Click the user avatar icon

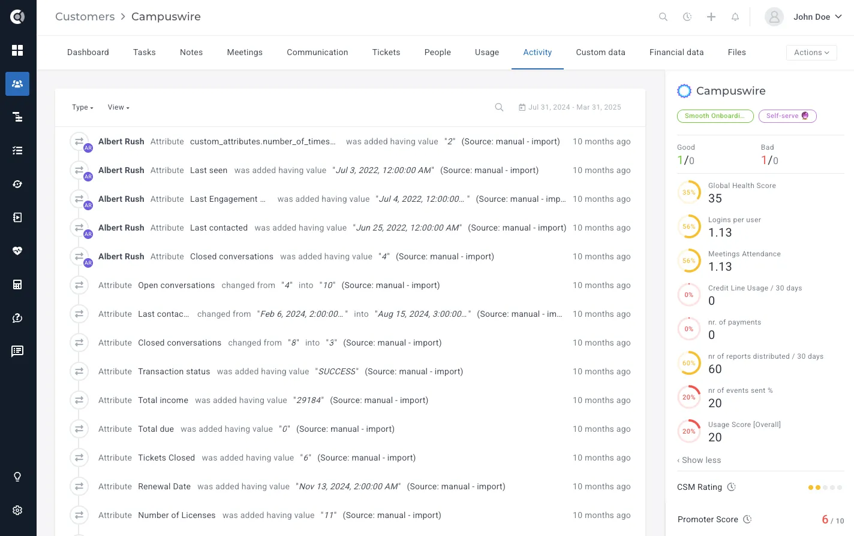click(x=774, y=17)
